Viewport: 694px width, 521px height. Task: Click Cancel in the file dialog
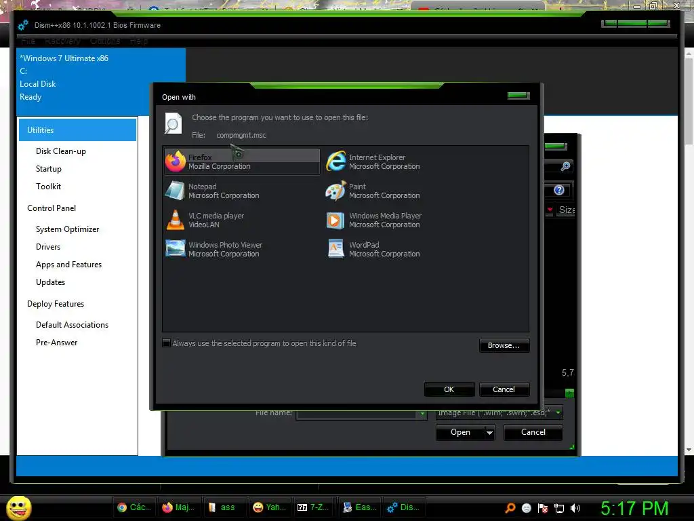[x=533, y=432]
